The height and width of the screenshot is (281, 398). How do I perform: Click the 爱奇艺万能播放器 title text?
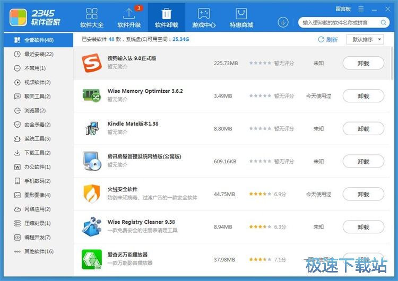127,254
